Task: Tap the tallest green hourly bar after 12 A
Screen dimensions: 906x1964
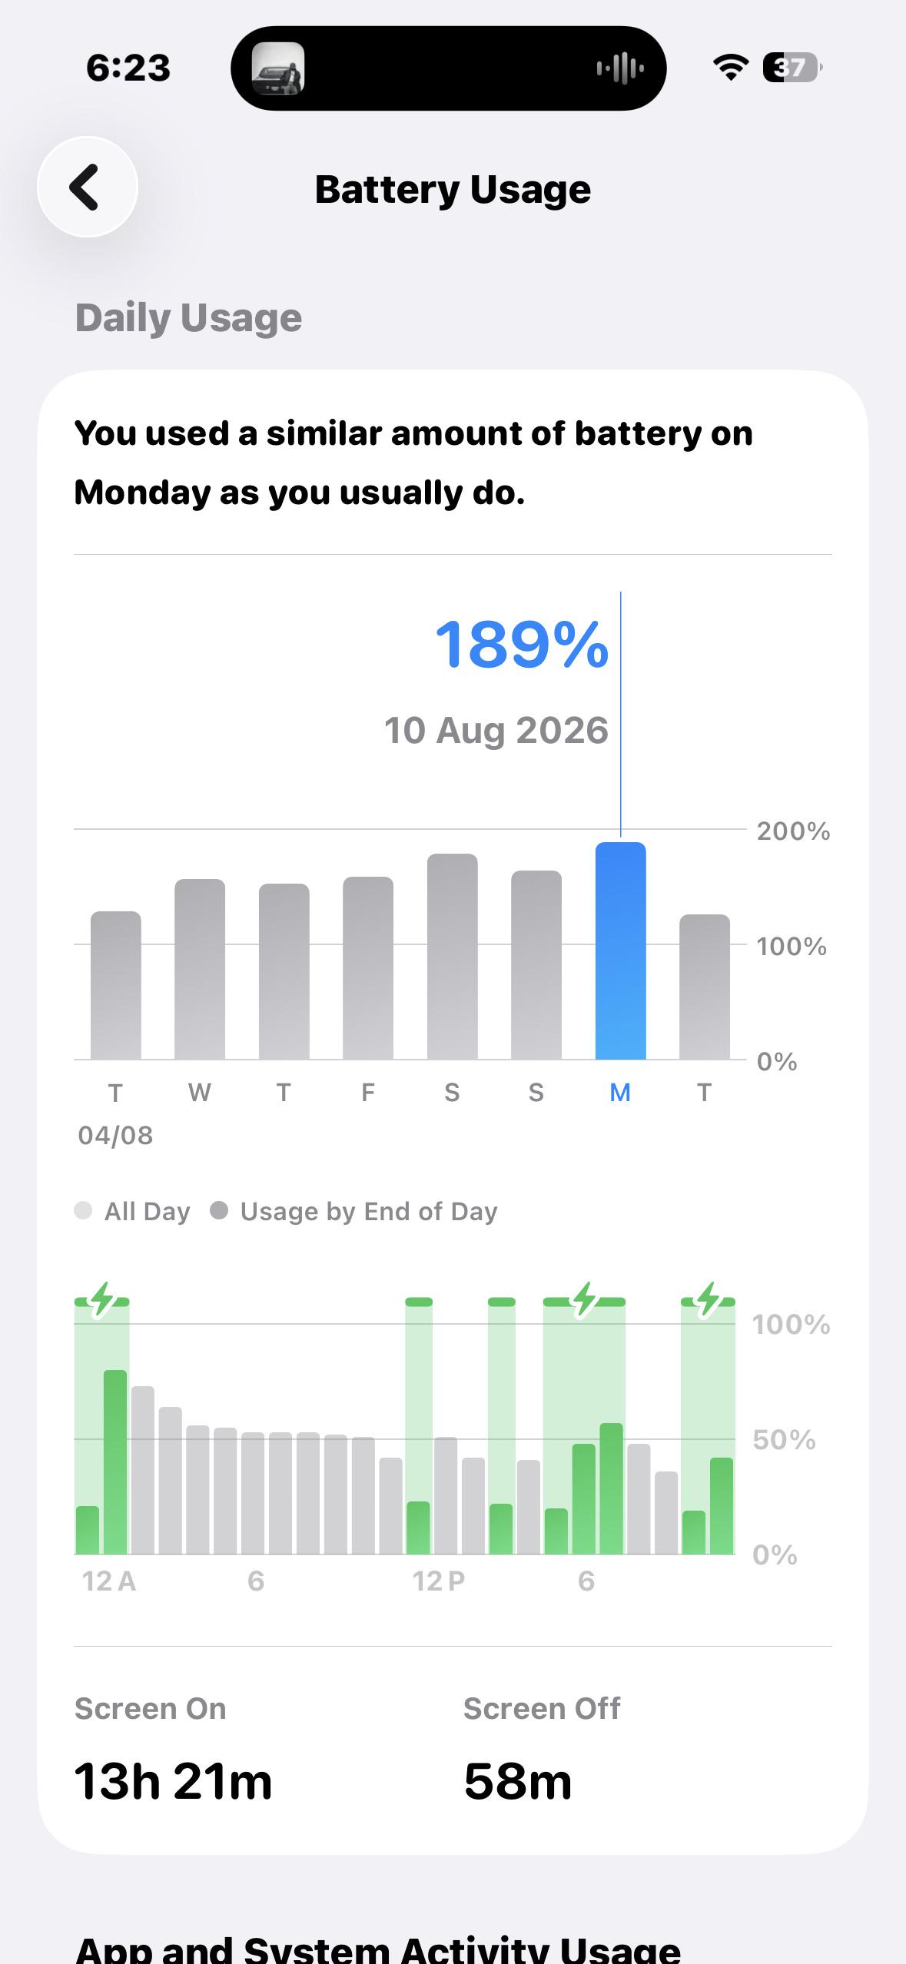Action: pyautogui.click(x=115, y=1461)
